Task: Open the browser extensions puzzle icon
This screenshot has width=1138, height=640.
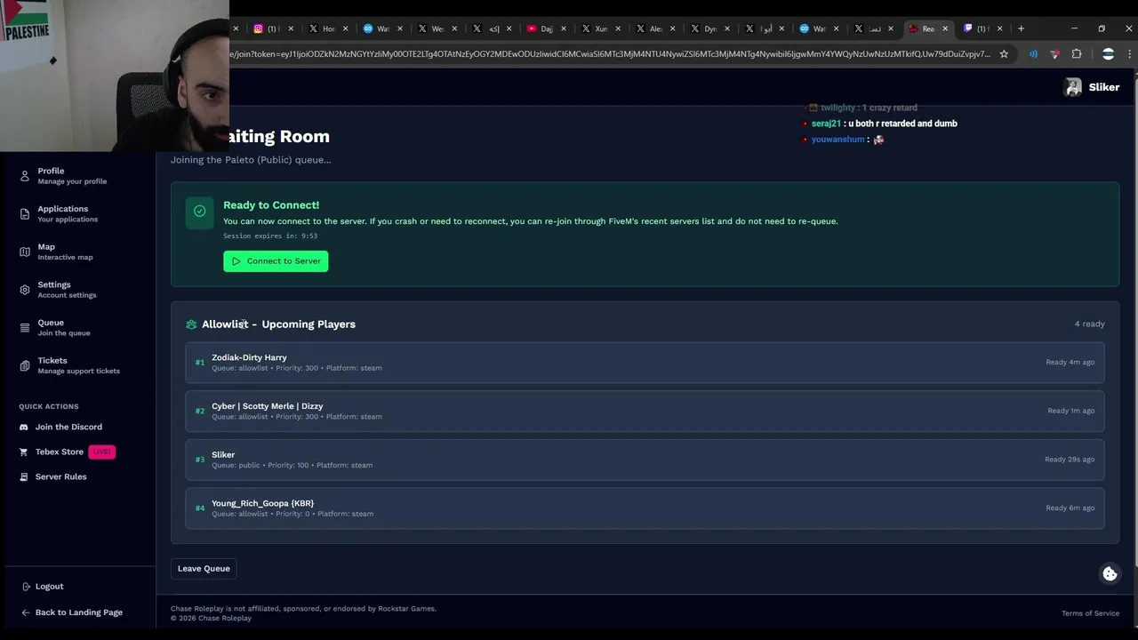Action: pyautogui.click(x=1077, y=54)
